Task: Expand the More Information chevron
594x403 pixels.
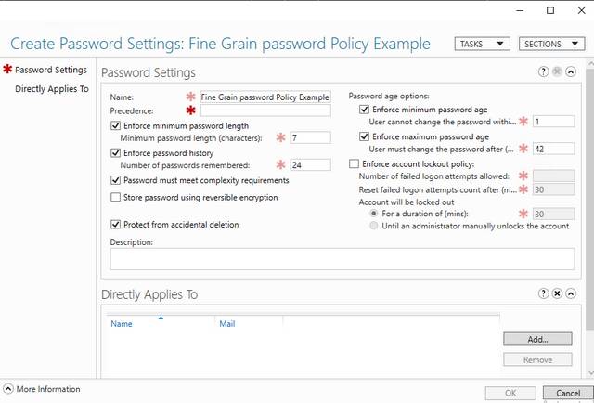Action: click(x=8, y=389)
